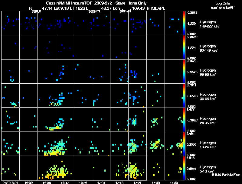Viewport: 242px width, 184px height.
Task: Select the 'Hydrogen 55-90 keV' row label
Action: click(x=208, y=73)
